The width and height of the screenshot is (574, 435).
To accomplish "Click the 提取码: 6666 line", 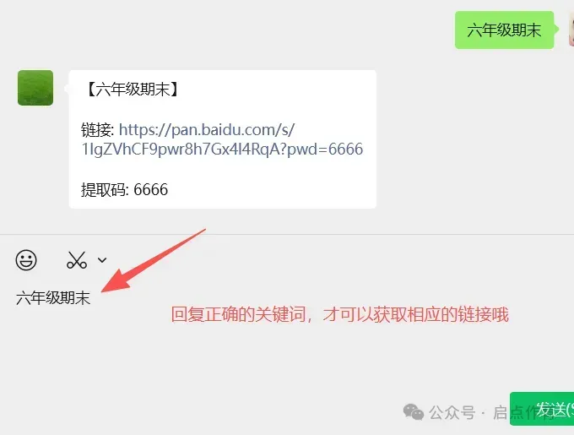I will pyautogui.click(x=124, y=190).
